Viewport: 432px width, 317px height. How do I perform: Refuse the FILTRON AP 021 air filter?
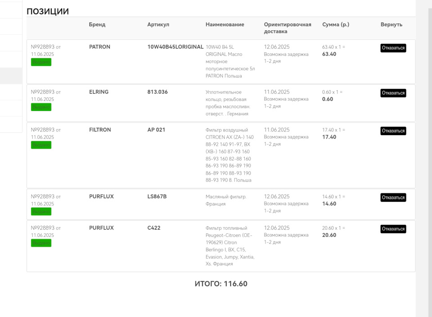[x=393, y=131]
